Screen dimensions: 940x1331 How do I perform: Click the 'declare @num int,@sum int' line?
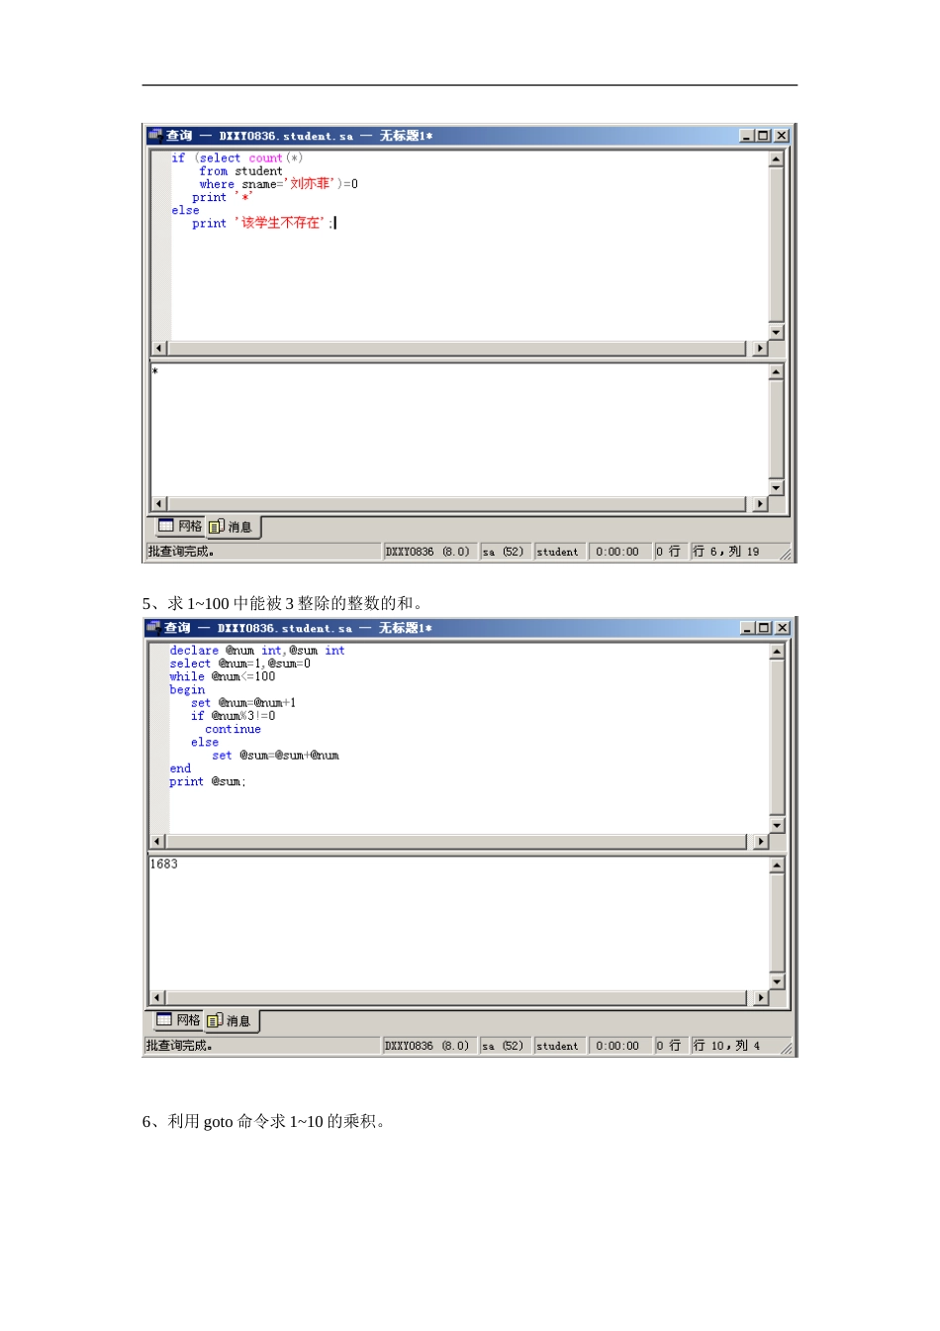257,651
